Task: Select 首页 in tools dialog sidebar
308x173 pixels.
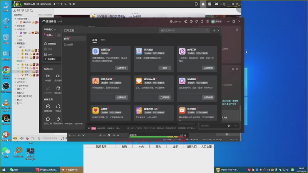Action: pyautogui.click(x=74, y=39)
